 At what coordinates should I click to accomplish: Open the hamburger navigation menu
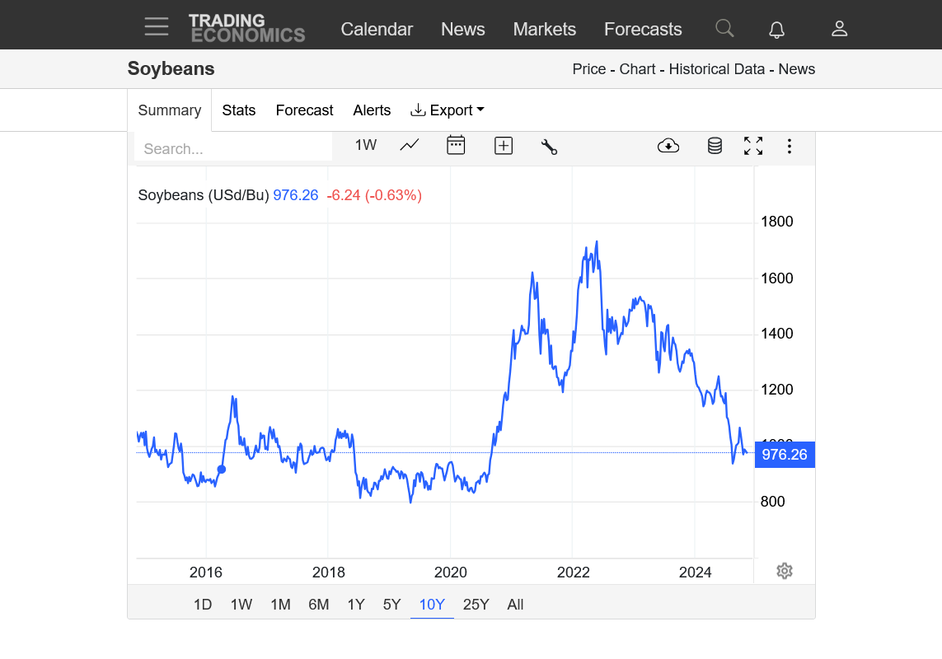coord(157,27)
